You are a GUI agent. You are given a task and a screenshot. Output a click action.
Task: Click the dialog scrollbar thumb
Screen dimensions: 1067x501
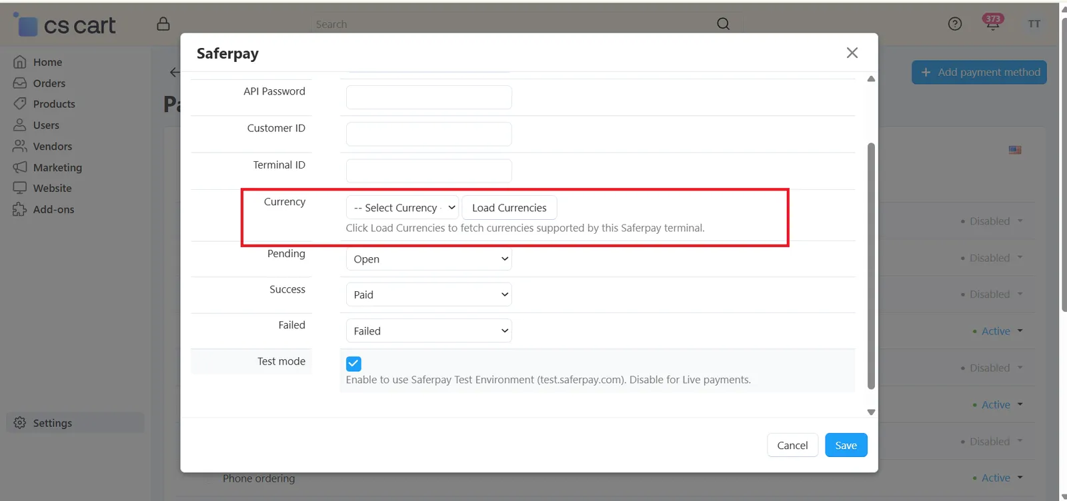pos(871,266)
